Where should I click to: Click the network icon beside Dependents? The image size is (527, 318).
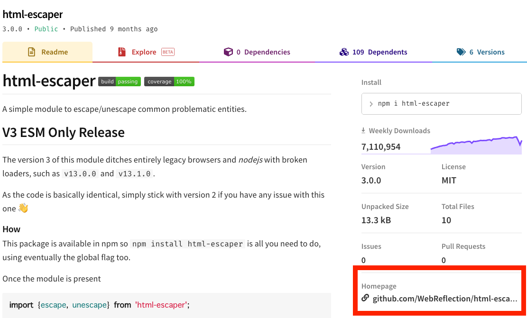coord(344,52)
